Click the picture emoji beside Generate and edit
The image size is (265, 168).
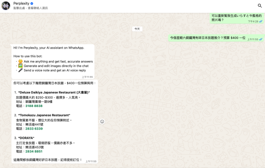point(20,65)
